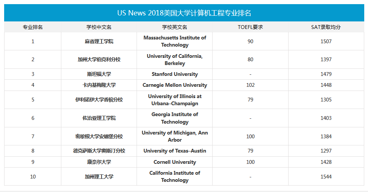368x192 pixels.
Task: Select the Stanford University cell
Action: pos(175,74)
